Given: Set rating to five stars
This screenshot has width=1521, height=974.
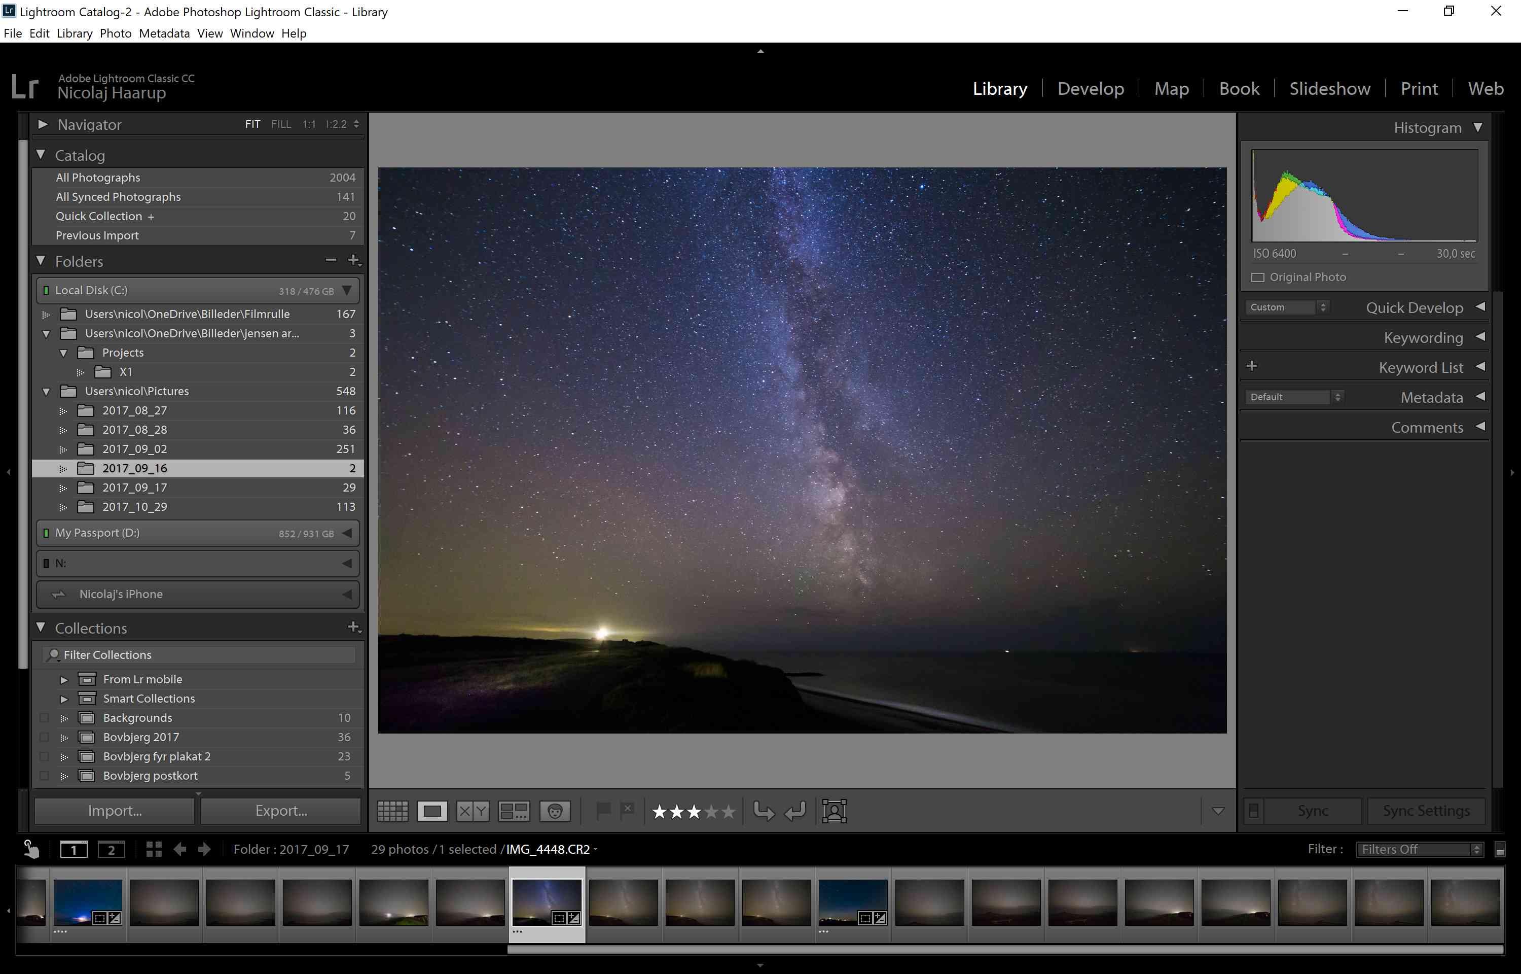Looking at the screenshot, I should pos(729,812).
